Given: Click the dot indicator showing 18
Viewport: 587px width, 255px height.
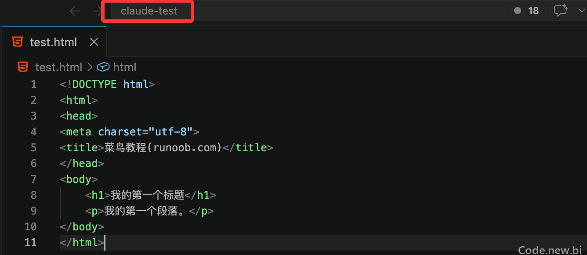Looking at the screenshot, I should (526, 11).
